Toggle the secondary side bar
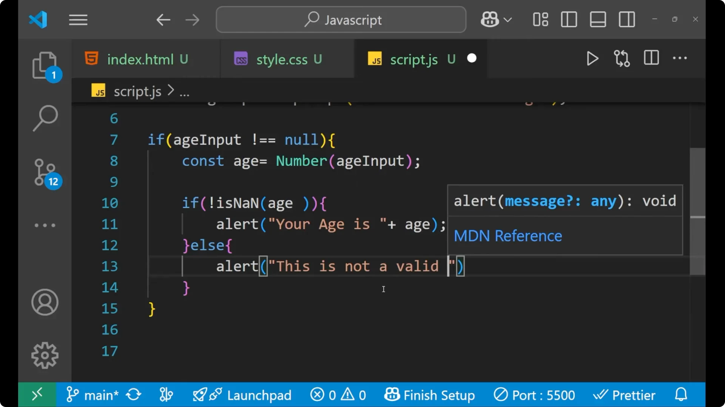This screenshot has width=725, height=407. [626, 20]
